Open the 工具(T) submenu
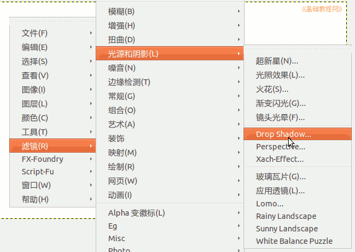This screenshot has height=252, width=355. click(53, 132)
